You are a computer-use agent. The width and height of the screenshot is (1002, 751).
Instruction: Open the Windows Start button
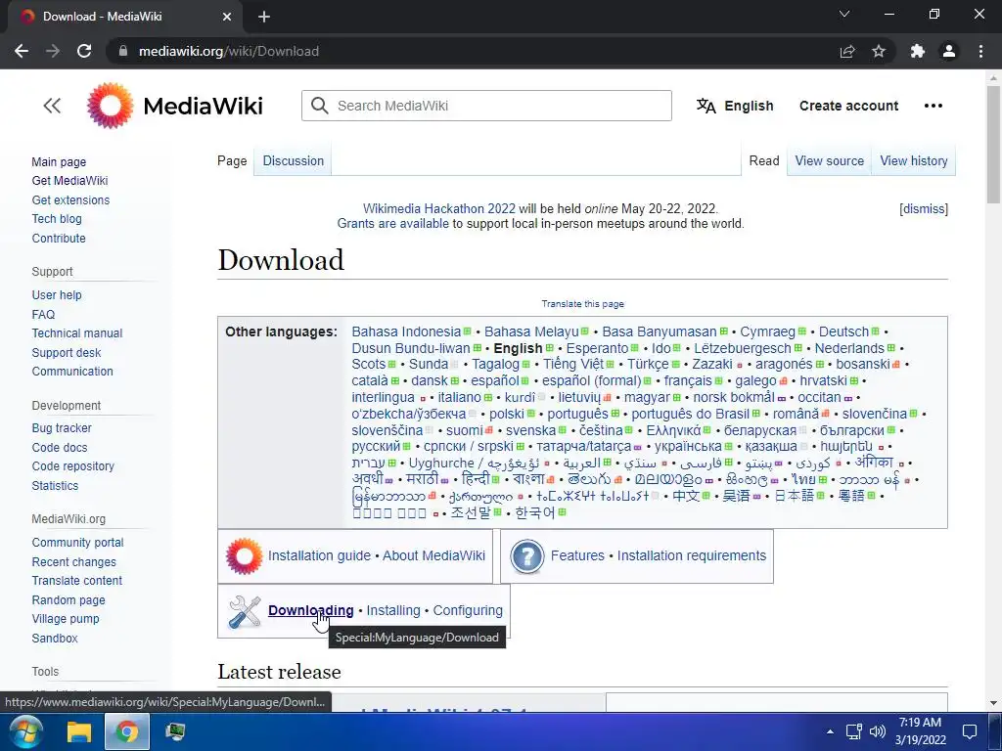click(26, 731)
